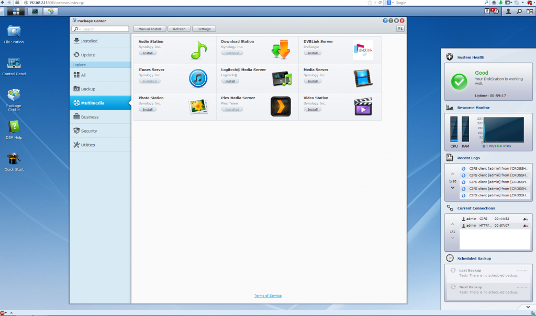536x316 pixels.
Task: Click the Video Station clapperboard icon
Action: [363, 107]
